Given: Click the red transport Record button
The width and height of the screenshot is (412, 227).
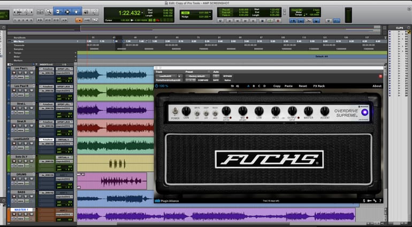Looking at the screenshot, I should (278, 20).
